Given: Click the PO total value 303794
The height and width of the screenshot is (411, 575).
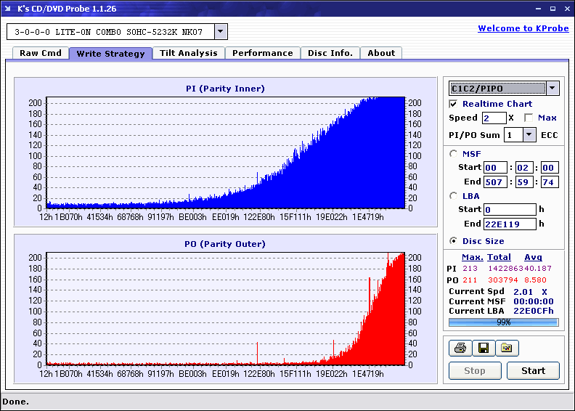Looking at the screenshot, I should pyautogui.click(x=502, y=280).
